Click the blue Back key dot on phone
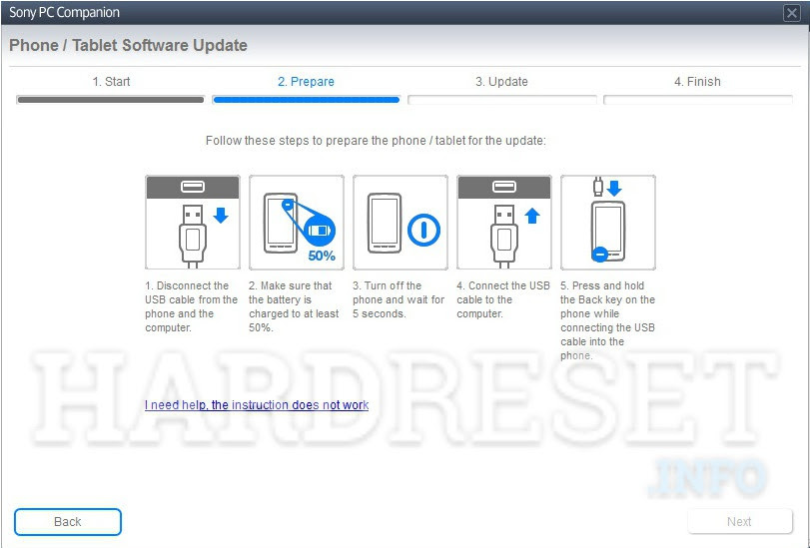Image resolution: width=810 pixels, height=548 pixels. tap(599, 255)
